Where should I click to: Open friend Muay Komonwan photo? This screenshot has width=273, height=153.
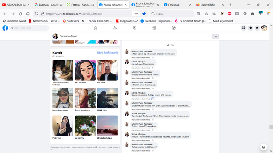[x=63, y=98]
